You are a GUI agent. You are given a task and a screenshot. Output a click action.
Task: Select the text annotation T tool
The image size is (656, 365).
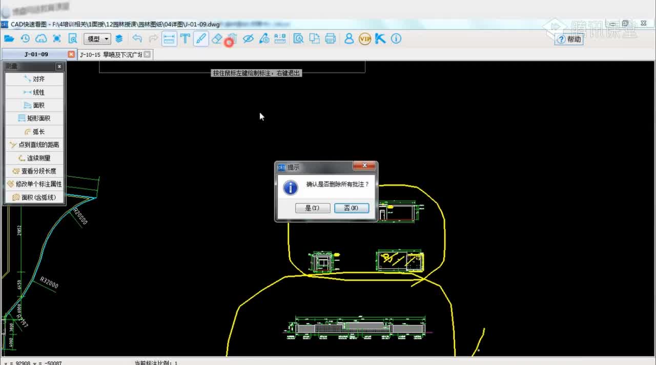coord(185,38)
